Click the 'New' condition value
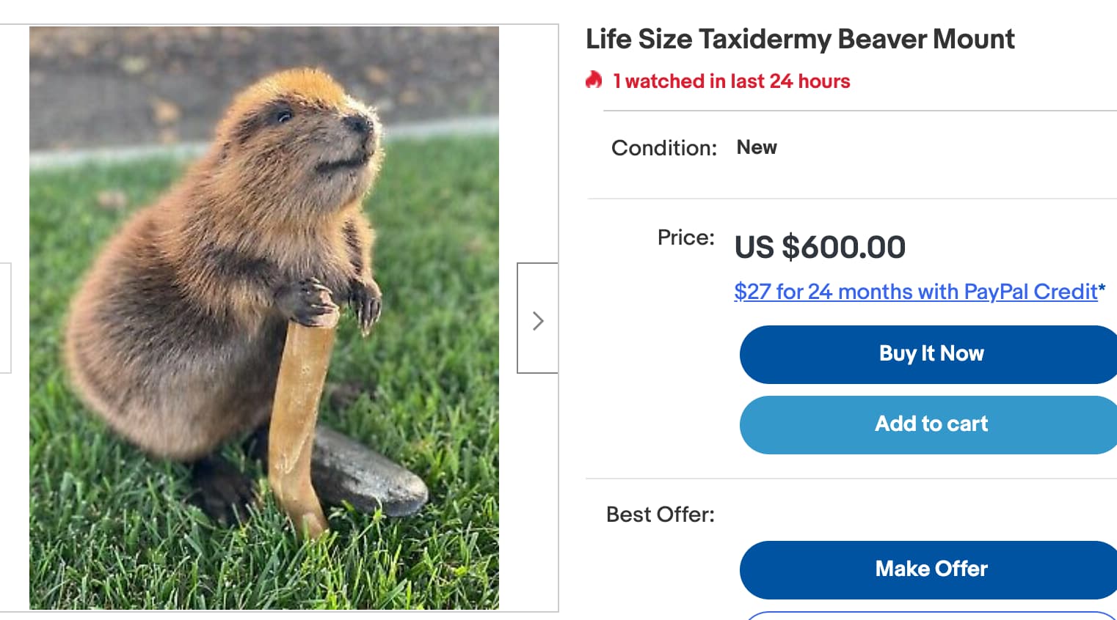The height and width of the screenshot is (620, 1117). pyautogui.click(x=756, y=147)
